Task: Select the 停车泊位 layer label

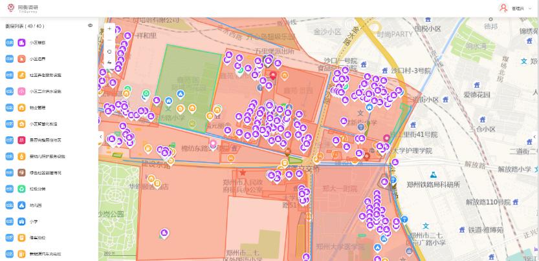Action: pos(38,238)
